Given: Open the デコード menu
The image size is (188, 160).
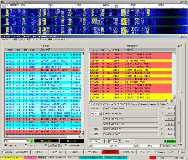Looking at the screenshot, I should pyautogui.click(x=43, y=39).
